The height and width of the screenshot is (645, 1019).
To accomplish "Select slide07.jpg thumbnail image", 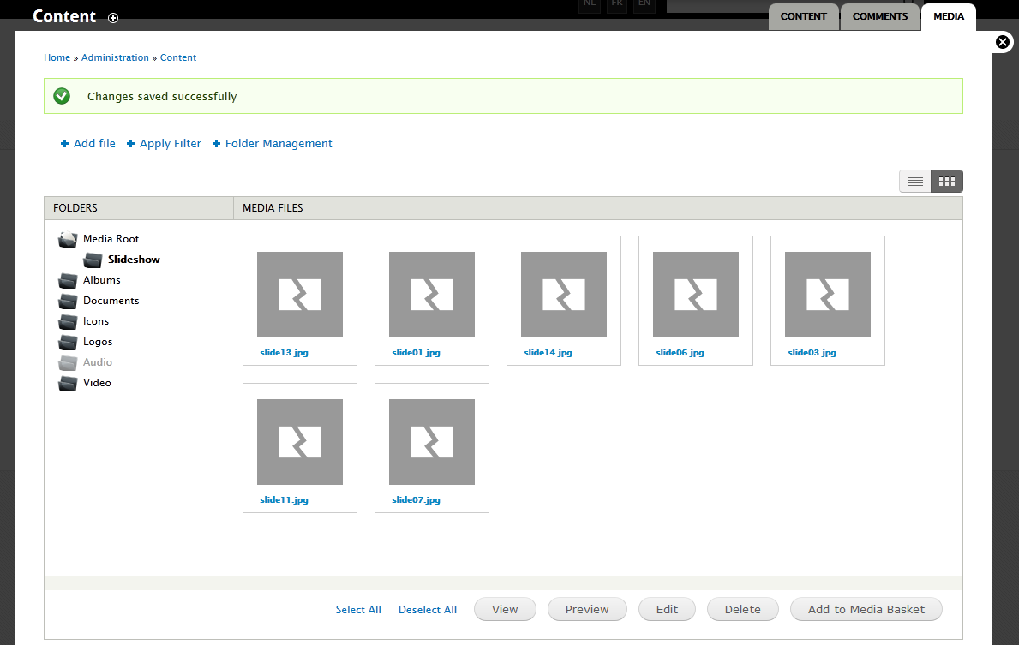I will pos(432,442).
